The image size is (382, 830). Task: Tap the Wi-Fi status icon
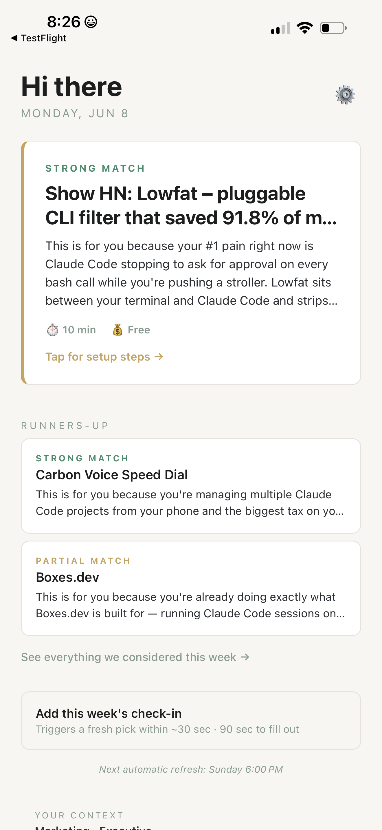(305, 28)
